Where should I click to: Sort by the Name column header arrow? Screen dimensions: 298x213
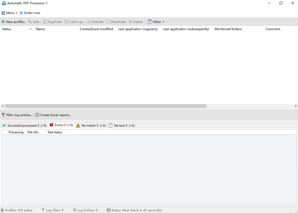(31, 29)
